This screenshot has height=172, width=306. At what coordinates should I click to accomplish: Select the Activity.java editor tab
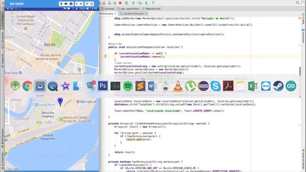pos(107,13)
